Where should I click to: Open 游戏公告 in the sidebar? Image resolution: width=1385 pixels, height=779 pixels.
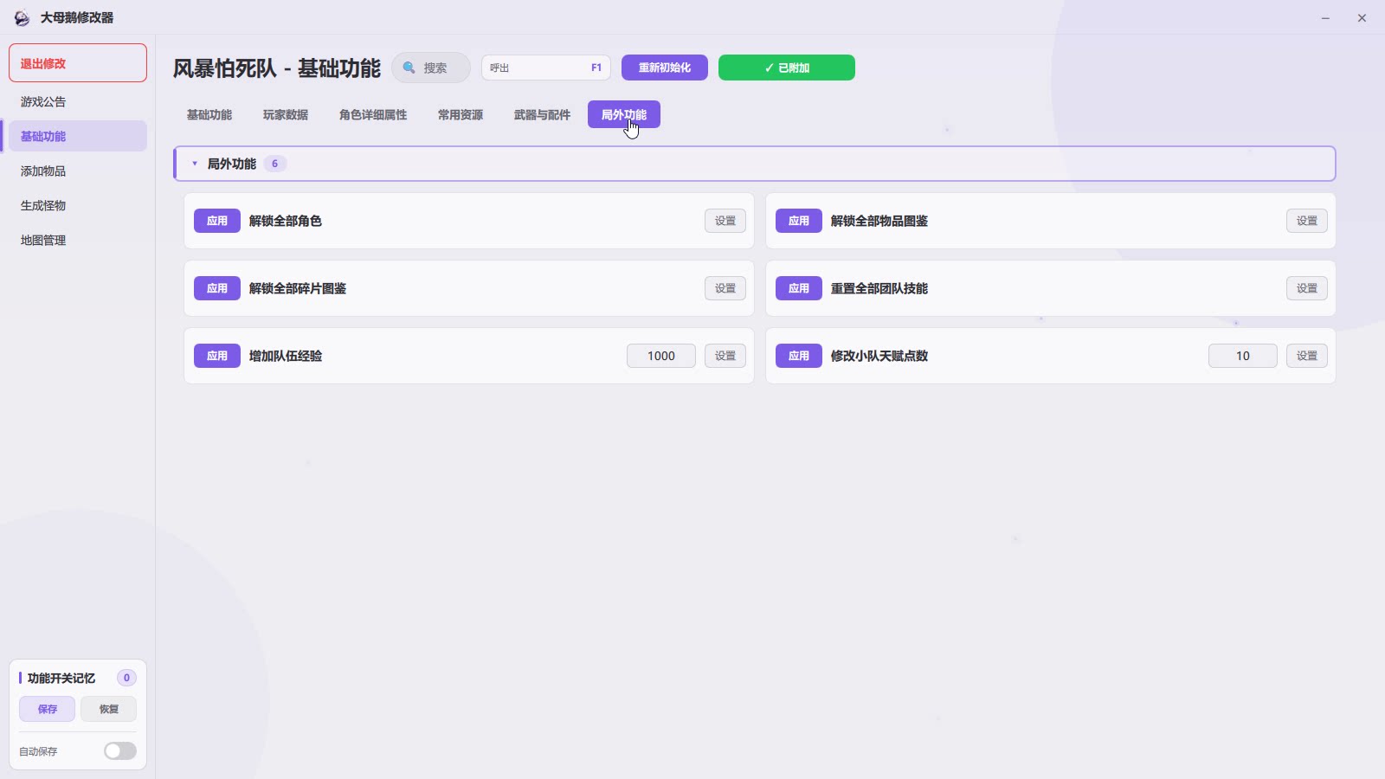78,102
